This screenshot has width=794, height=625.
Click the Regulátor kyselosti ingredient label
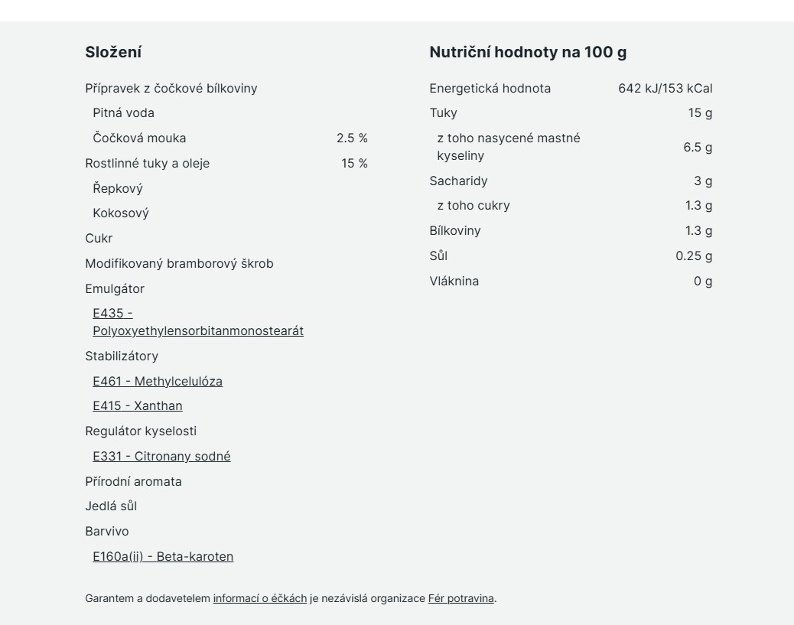coord(141,431)
